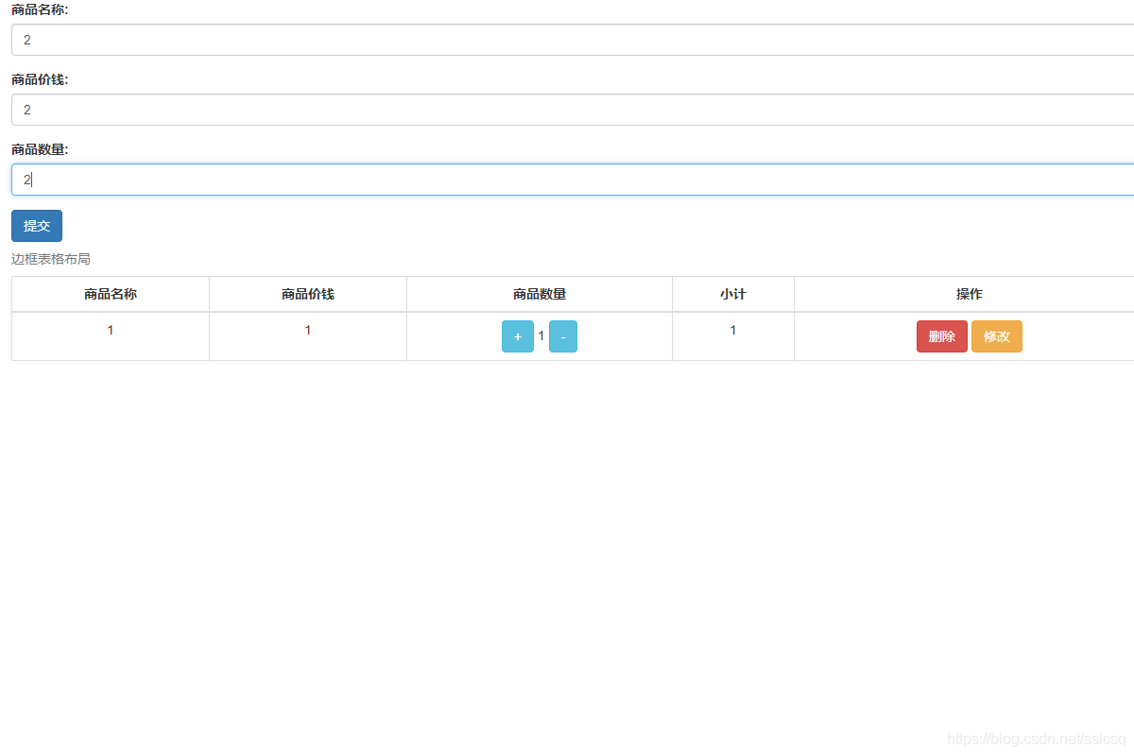Click the 商品数量 input field
Image resolution: width=1134 pixels, height=756 pixels.
[x=573, y=180]
